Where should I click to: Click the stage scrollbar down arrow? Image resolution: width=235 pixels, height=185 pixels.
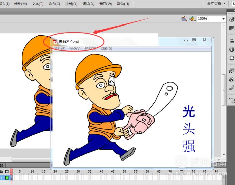tap(224, 155)
